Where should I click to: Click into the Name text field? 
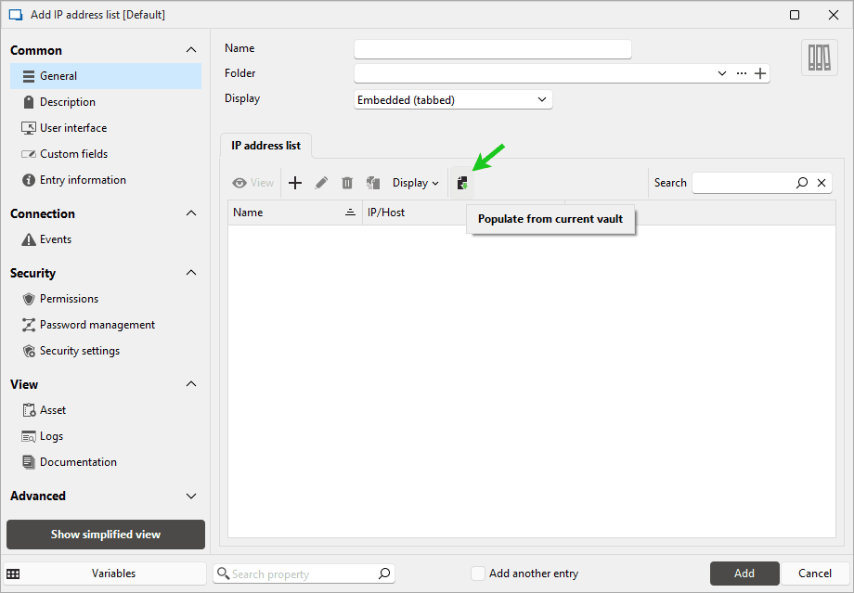coord(492,49)
